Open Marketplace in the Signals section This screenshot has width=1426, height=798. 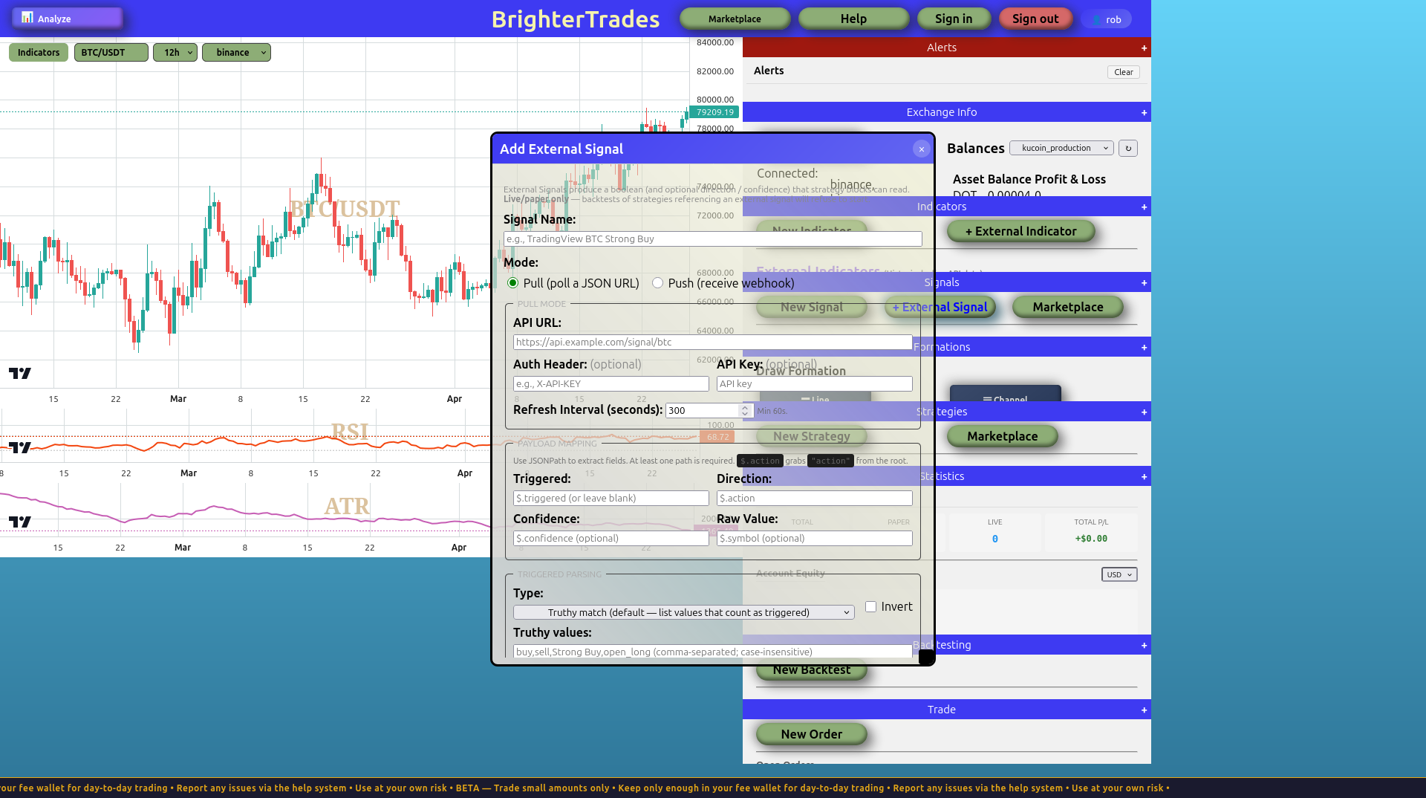point(1067,308)
